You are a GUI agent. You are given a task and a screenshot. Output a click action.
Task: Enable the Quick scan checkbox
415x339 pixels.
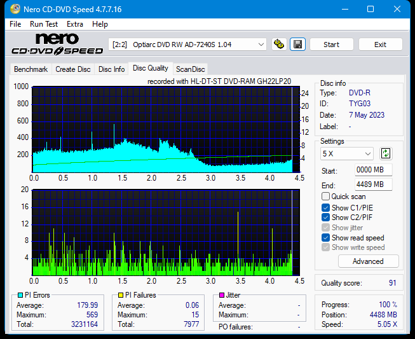coord(326,197)
